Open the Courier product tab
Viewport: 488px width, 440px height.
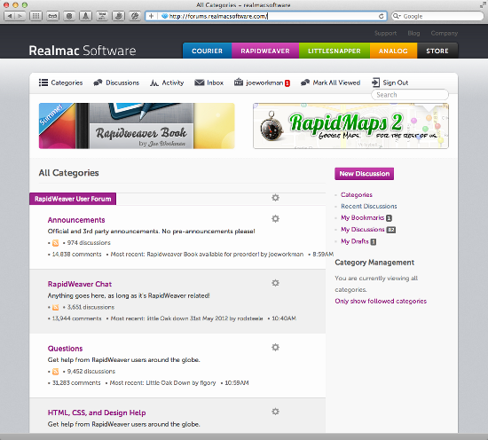pyautogui.click(x=207, y=51)
